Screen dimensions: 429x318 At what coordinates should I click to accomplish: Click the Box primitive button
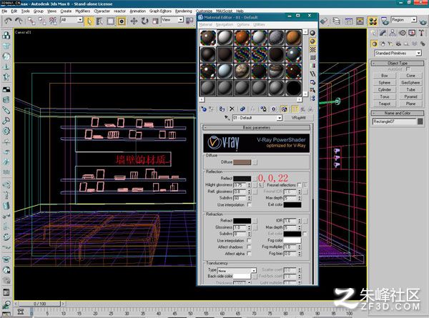tap(385, 76)
